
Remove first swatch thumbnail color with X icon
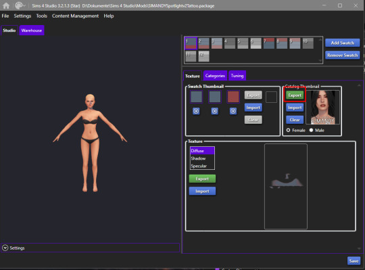tap(196, 111)
